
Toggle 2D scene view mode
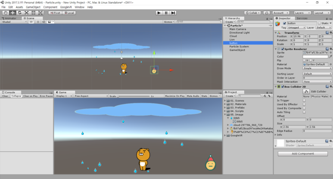point(31,22)
